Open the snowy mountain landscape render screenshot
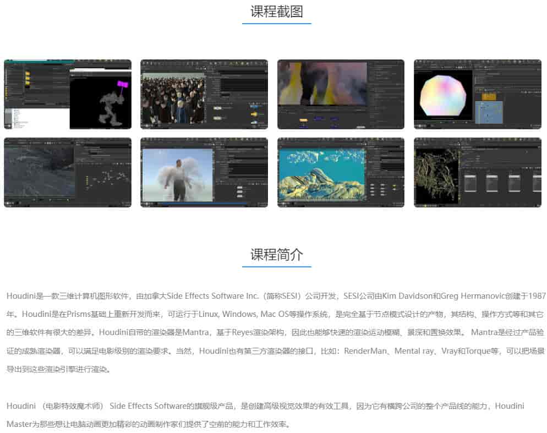Viewport: 547px width, 433px height. [340, 172]
